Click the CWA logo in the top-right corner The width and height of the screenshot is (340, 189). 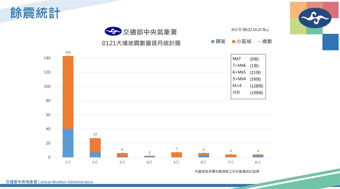315,18
